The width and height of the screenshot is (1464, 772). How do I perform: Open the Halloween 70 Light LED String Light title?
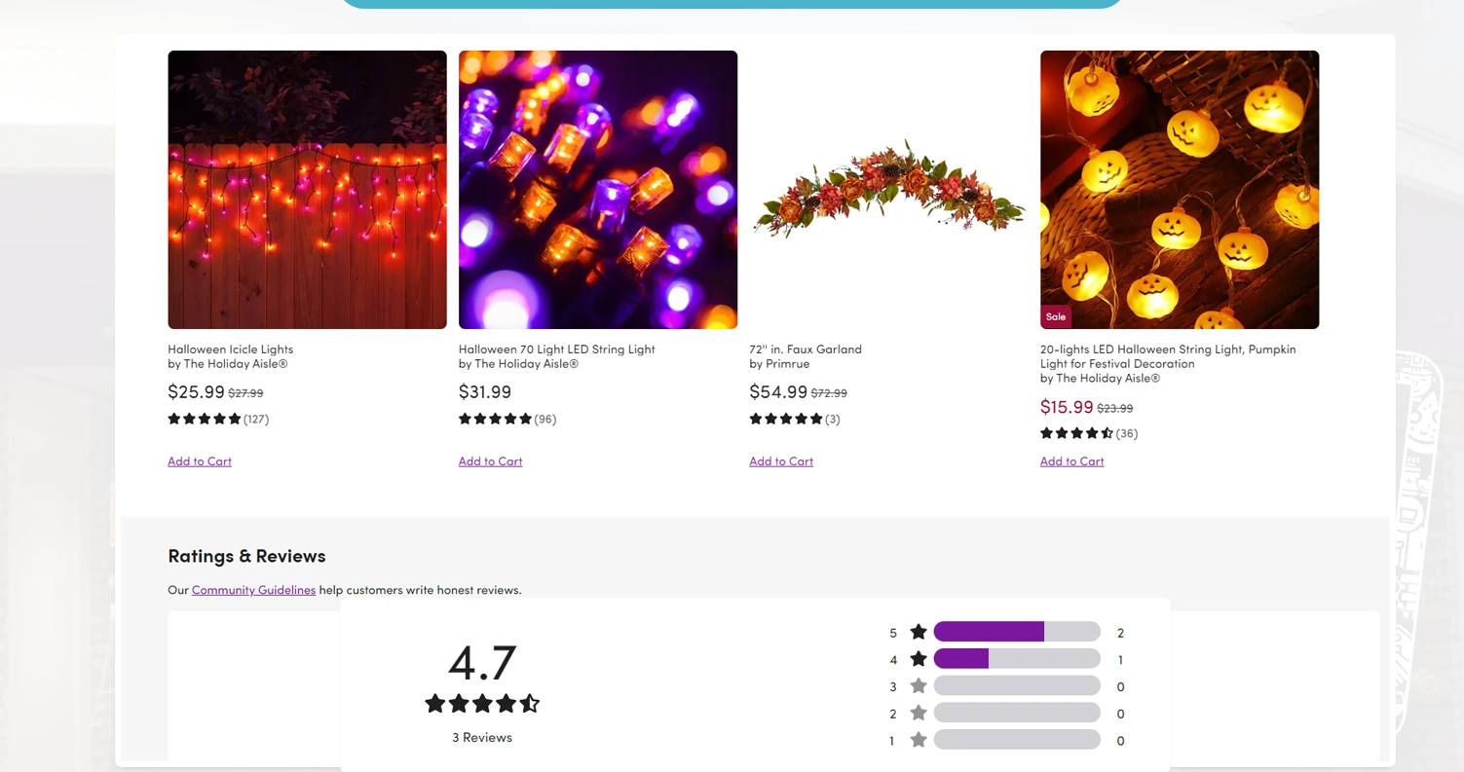click(556, 349)
